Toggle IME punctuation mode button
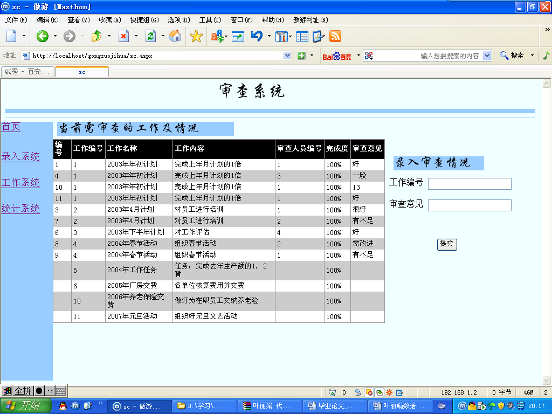Image resolution: width=552 pixels, height=414 pixels. point(50,391)
